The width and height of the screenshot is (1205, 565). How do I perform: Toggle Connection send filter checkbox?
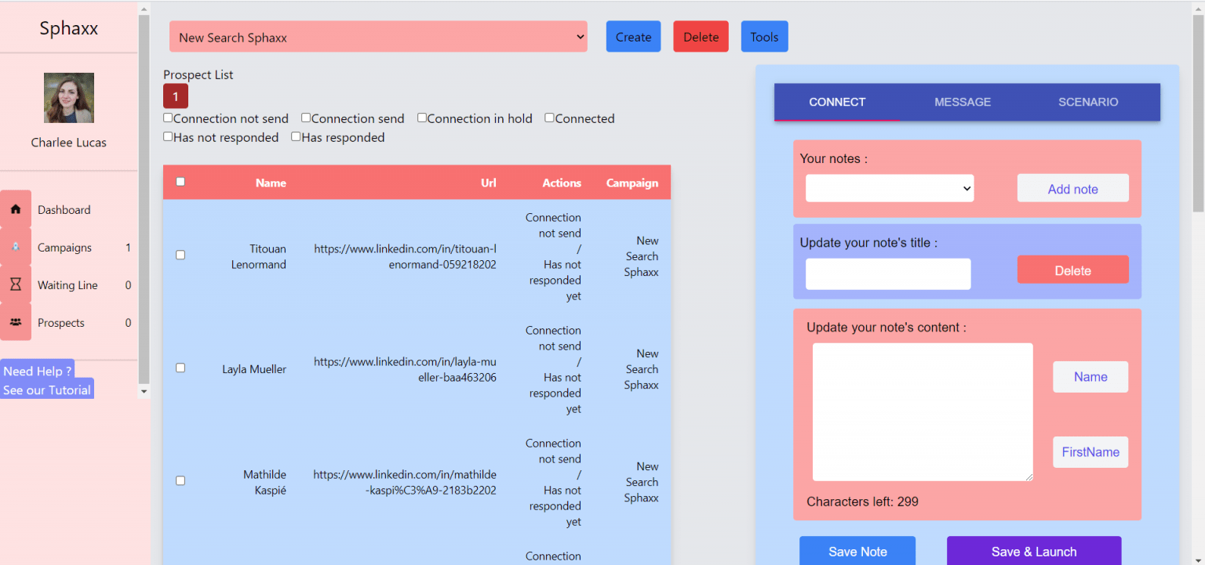pyautogui.click(x=306, y=118)
